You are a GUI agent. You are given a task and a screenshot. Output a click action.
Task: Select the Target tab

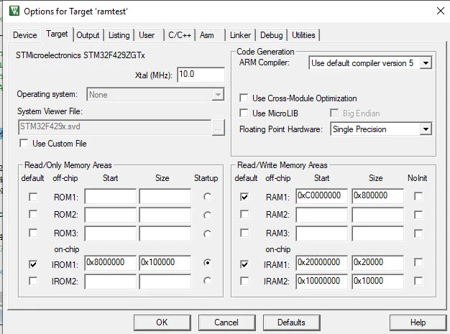tap(57, 34)
